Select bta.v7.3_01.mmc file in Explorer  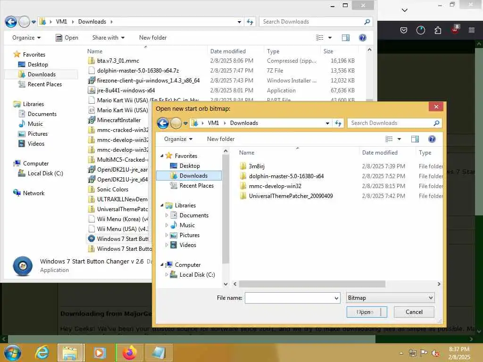tap(113, 61)
